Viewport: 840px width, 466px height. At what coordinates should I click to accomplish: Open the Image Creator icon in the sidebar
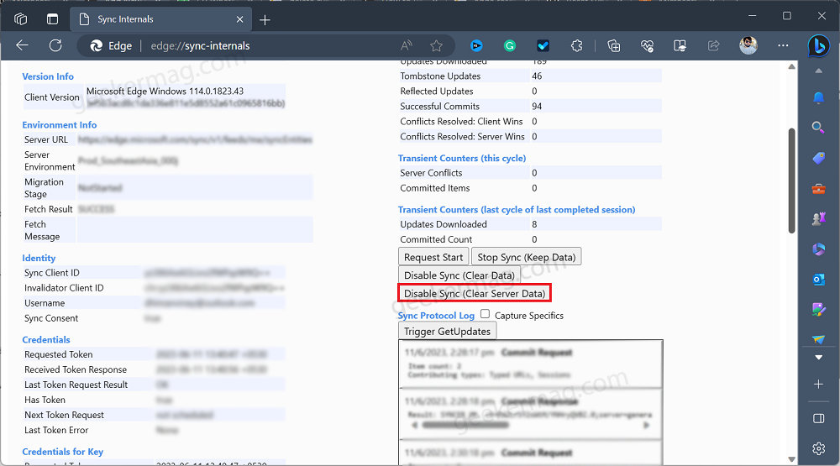(x=818, y=309)
